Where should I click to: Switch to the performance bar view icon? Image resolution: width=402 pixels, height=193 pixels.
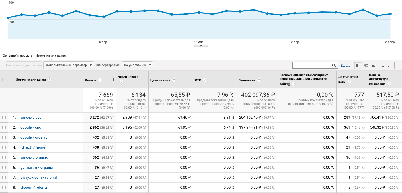coord(374,65)
